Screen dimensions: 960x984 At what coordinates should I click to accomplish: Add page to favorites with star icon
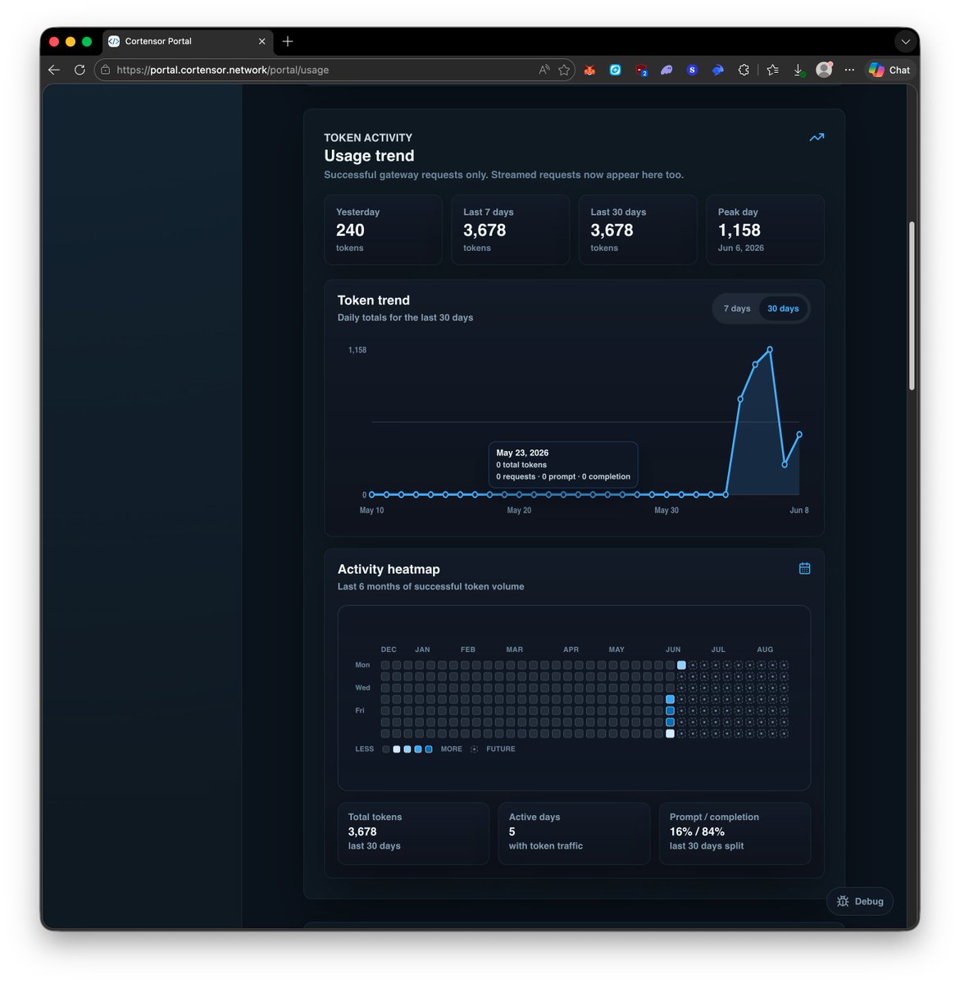[x=564, y=70]
